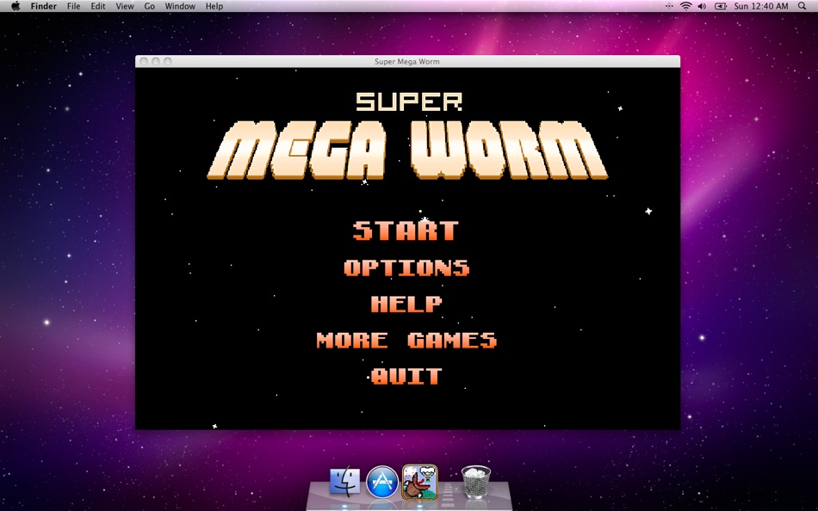Viewport: 818px width, 511px height.
Task: Zoom the Super Mega Worm window
Action: (167, 62)
